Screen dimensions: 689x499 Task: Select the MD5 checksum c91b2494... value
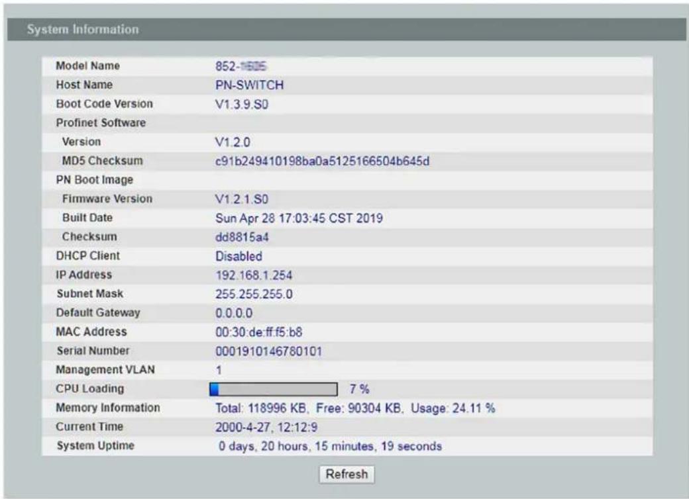tap(322, 161)
